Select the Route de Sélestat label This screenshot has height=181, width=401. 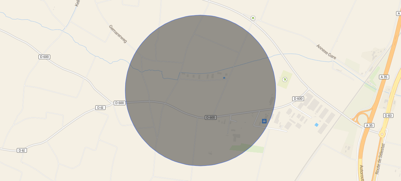coord(380,159)
